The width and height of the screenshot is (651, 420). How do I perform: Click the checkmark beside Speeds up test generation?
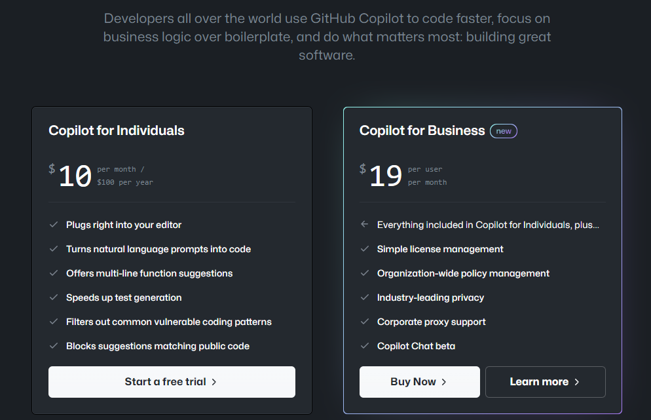pos(54,297)
